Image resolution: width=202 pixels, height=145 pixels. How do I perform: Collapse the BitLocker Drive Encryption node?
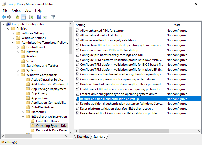23,117
